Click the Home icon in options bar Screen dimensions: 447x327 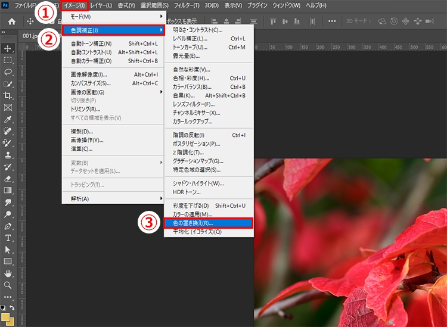pos(12,21)
